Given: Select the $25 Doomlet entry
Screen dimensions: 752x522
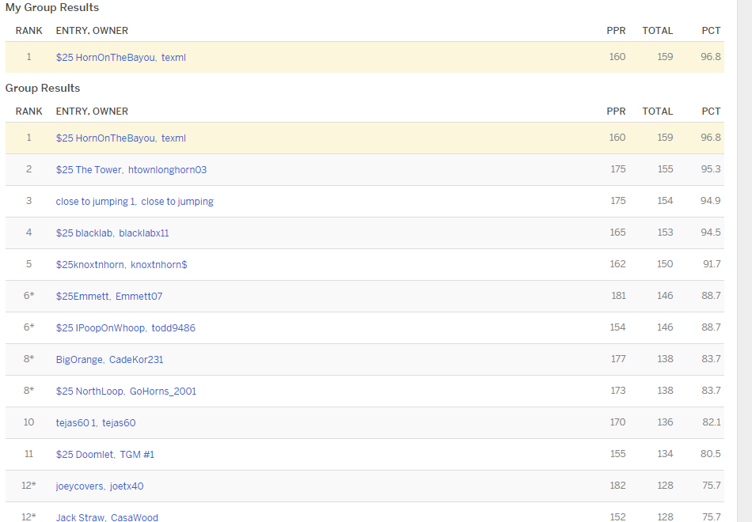Looking at the screenshot, I should (x=85, y=455).
